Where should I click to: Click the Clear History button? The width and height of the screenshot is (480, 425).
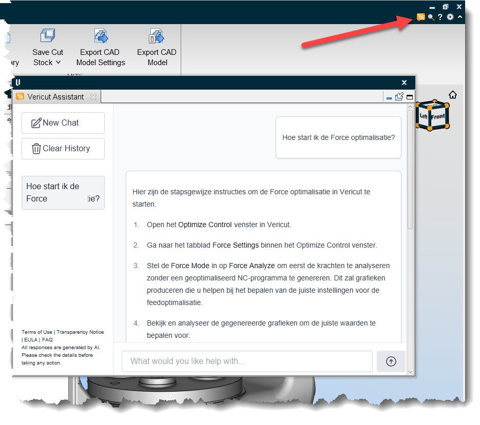tap(63, 149)
